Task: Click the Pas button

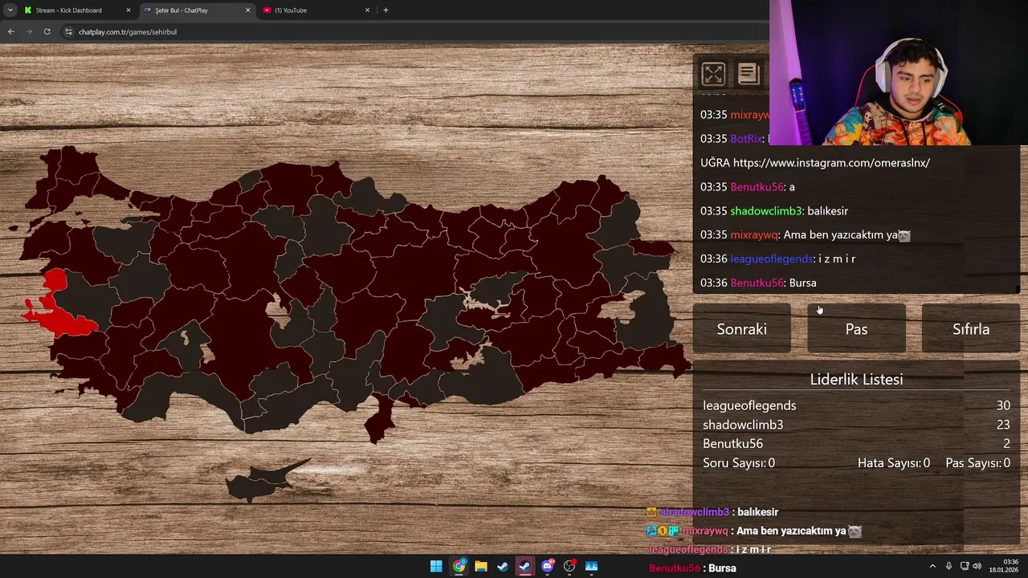Action: click(x=856, y=329)
